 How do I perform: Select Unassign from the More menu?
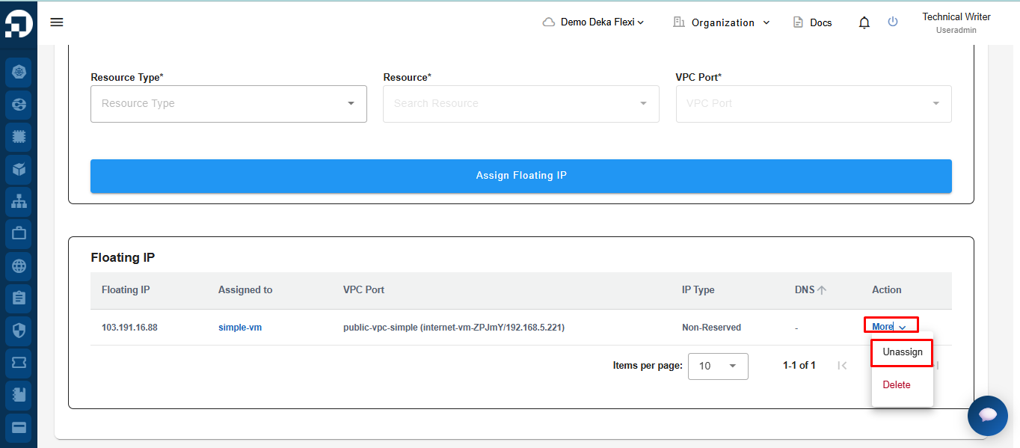pos(902,352)
